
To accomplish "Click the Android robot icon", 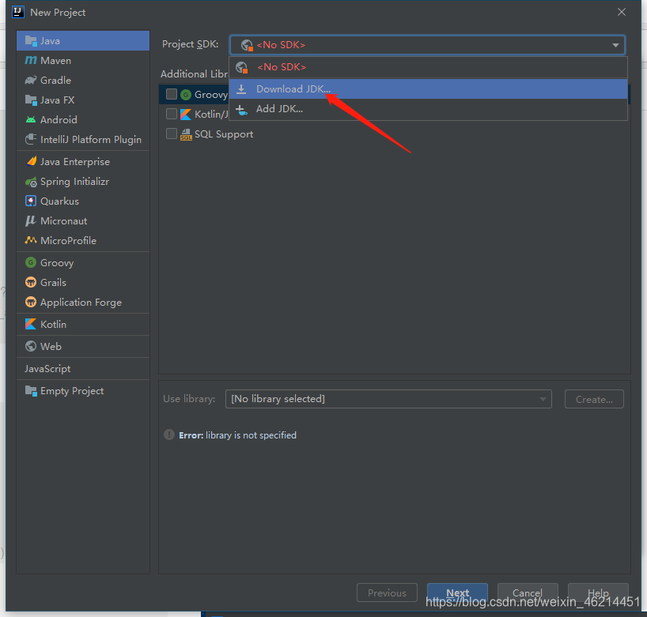I will pyautogui.click(x=31, y=120).
